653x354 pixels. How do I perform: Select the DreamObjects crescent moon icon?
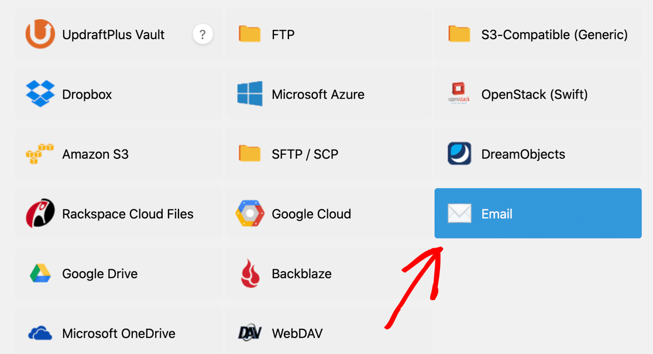[459, 154]
